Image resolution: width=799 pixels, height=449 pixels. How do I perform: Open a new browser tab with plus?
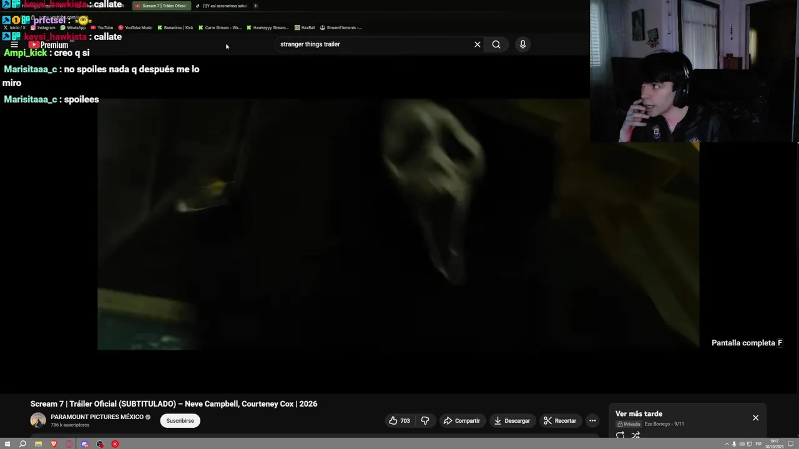255,6
